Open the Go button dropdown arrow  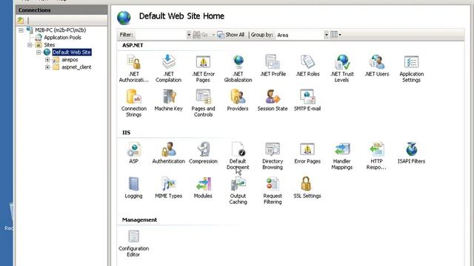[x=213, y=35]
